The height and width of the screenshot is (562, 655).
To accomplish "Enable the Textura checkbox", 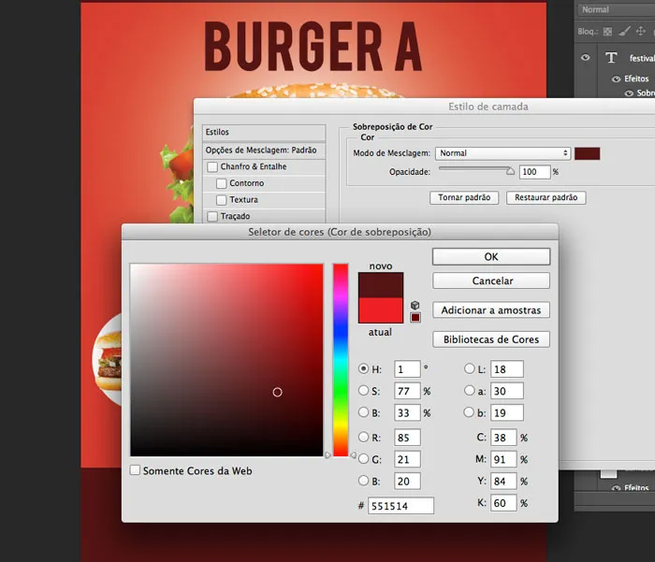I will pyautogui.click(x=222, y=200).
